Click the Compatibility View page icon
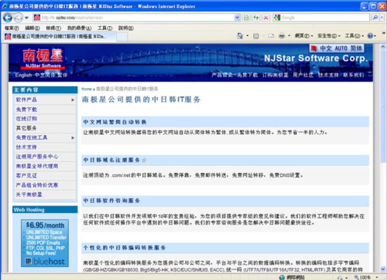 (x=246, y=18)
